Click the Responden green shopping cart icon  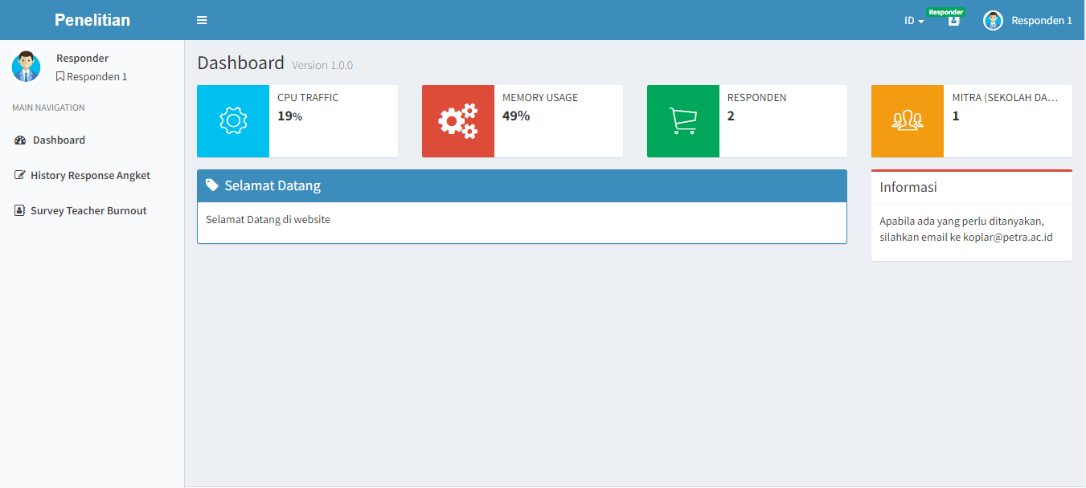coord(682,121)
